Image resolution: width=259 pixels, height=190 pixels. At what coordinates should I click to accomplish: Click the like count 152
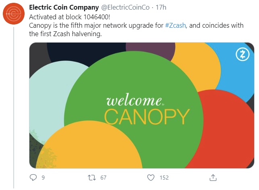[x=164, y=178]
